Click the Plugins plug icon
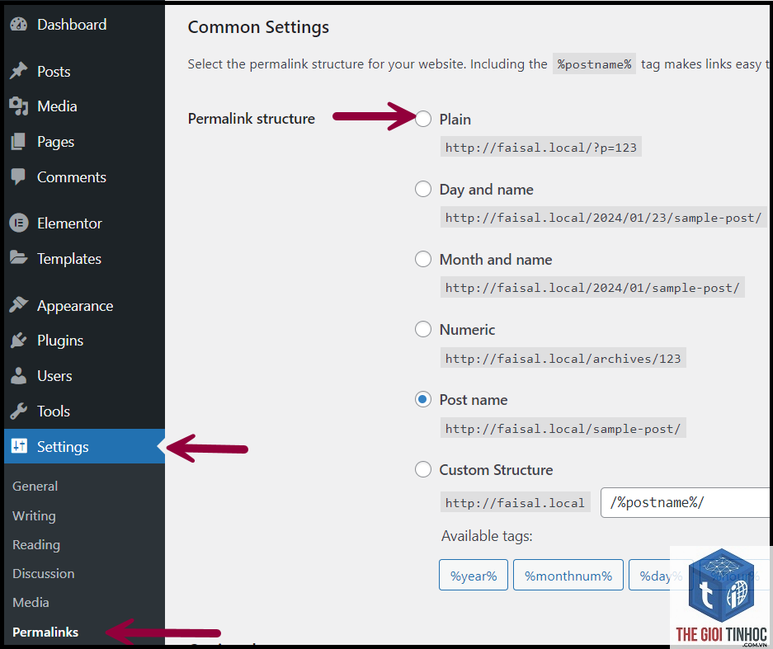773x649 pixels. (x=19, y=341)
